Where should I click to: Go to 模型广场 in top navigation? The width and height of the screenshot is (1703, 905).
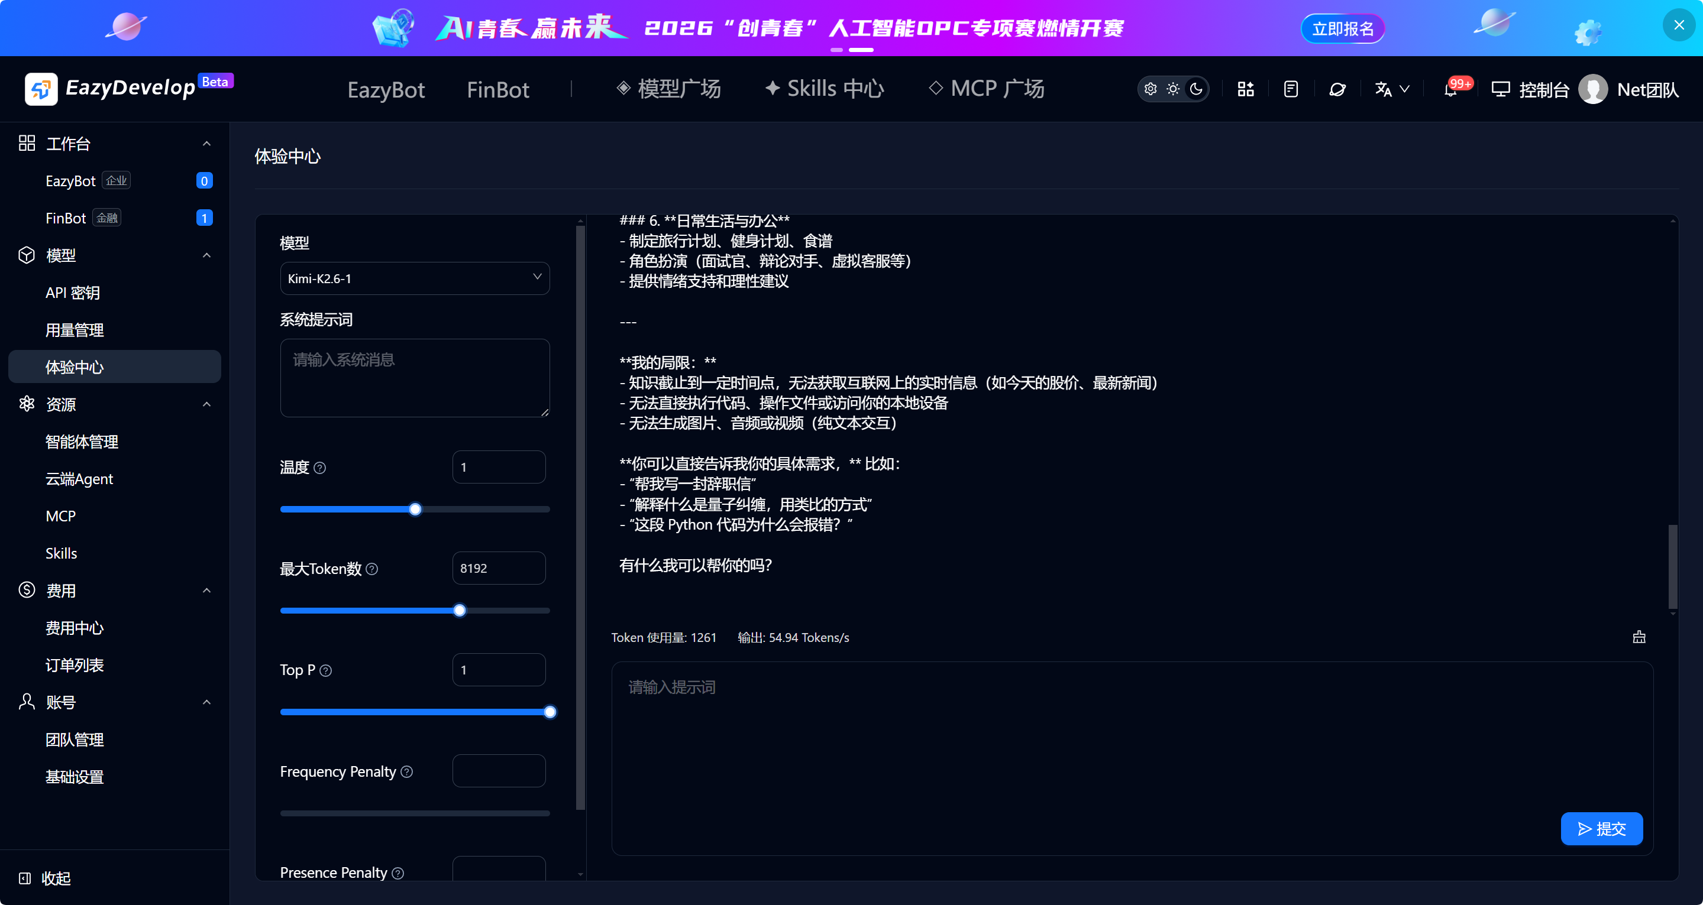[668, 89]
